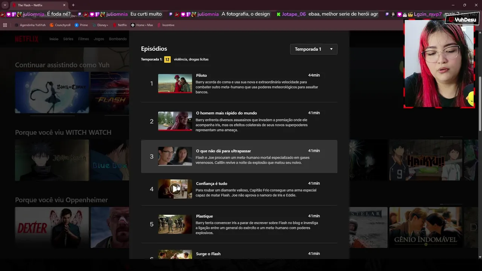The image size is (482, 271).
Task: Open the Agendinha YuhYuh bookmark
Action: coord(30,25)
